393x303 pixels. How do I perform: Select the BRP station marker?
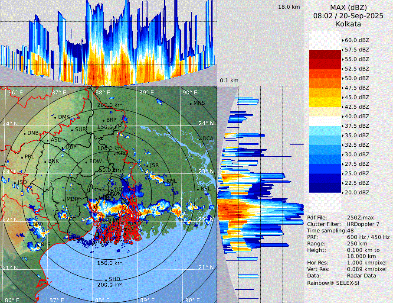103,121
